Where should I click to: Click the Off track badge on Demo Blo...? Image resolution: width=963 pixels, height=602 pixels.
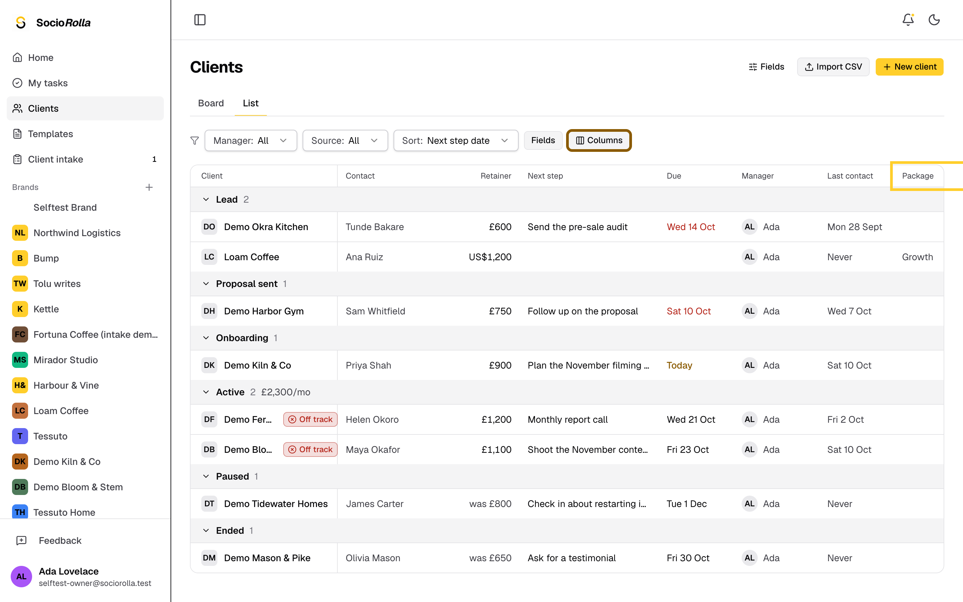click(310, 449)
